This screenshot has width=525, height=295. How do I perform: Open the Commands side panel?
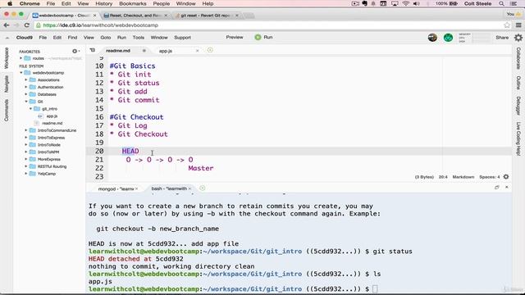click(x=7, y=110)
